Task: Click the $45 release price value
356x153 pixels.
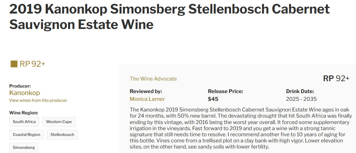Action: (x=213, y=99)
